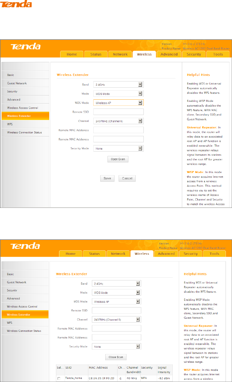Click the '40 MHz' channel bandwidth cell
The height and width of the screenshot is (382, 232).
(x=132, y=378)
